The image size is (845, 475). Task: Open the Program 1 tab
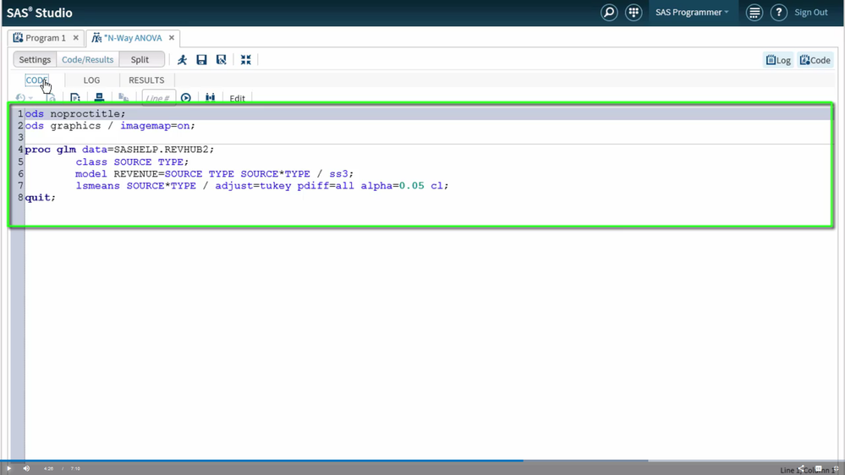pyautogui.click(x=45, y=38)
